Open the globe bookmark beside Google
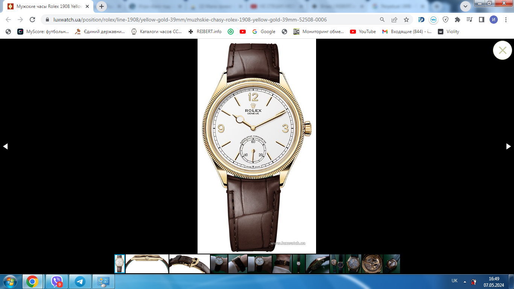Screen dimensions: 514x289 tap(284, 32)
